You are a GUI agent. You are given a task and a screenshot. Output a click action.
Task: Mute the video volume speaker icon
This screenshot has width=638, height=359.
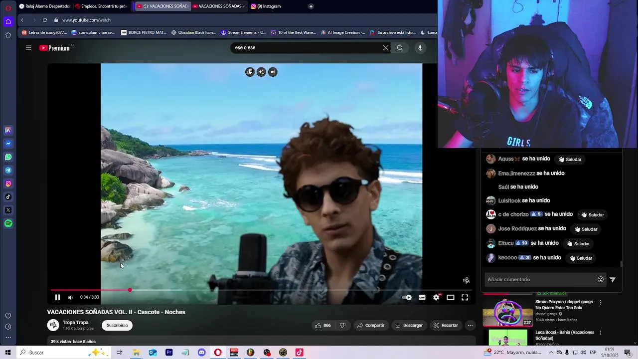pos(70,297)
